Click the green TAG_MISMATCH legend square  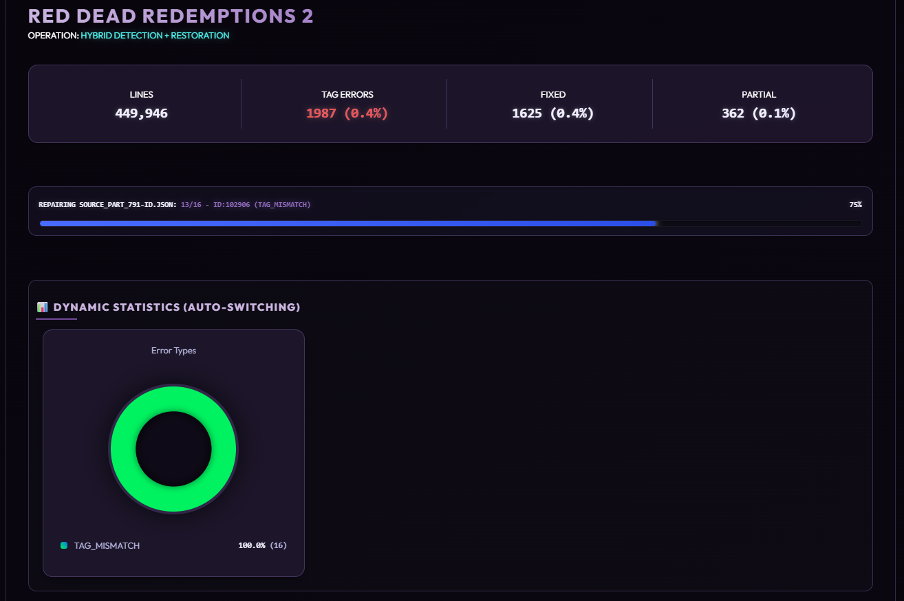pos(64,545)
